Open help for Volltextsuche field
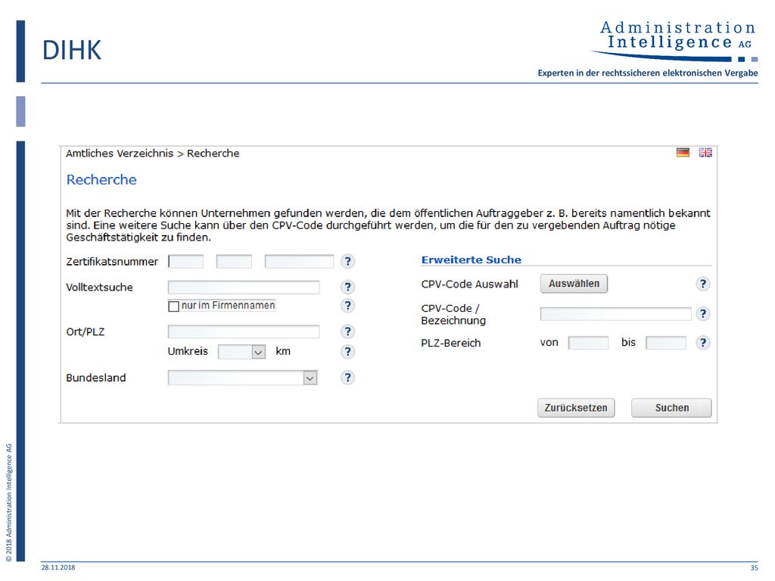Image resolution: width=775 pixels, height=581 pixels. [348, 287]
